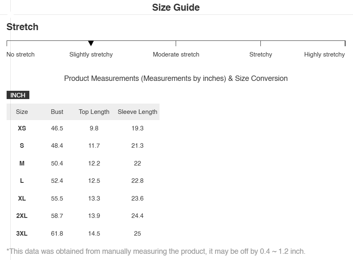
Task: Select the XL size row label
Action: 22,199
